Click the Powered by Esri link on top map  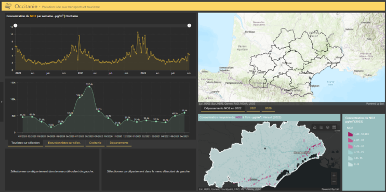(x=375, y=104)
